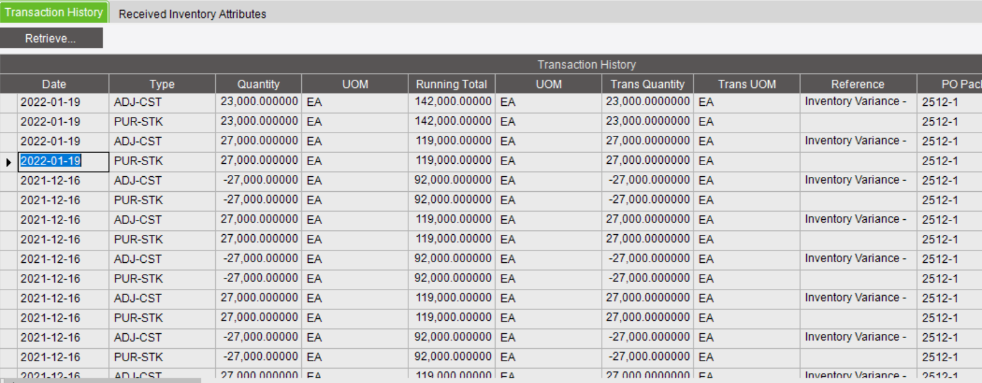Image resolution: width=982 pixels, height=383 pixels.
Task: Click 23,000.000000 quantity in the ADJ-CST row
Action: pyautogui.click(x=259, y=102)
